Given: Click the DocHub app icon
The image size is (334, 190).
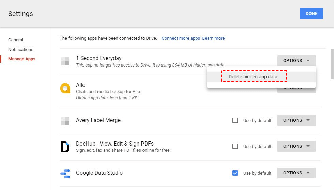Looking at the screenshot, I should click(x=65, y=147).
